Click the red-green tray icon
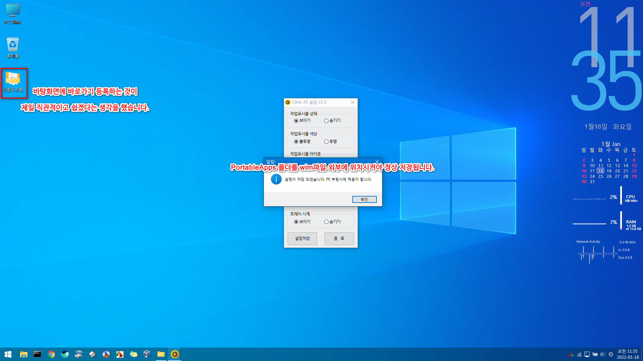643x361 pixels. (x=571, y=354)
